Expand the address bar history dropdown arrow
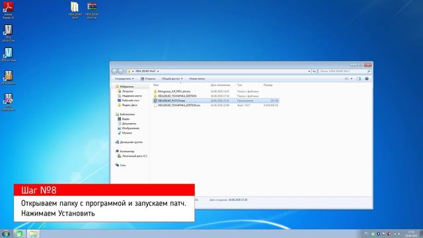Screen dimensions: 423x238 click(x=309, y=71)
